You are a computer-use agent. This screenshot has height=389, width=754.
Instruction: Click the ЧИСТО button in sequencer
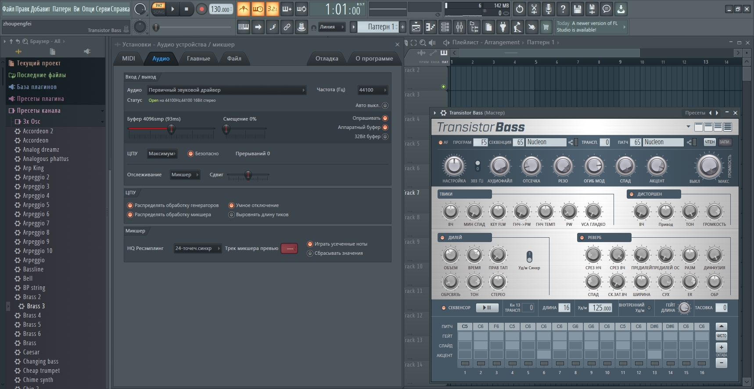tap(722, 336)
